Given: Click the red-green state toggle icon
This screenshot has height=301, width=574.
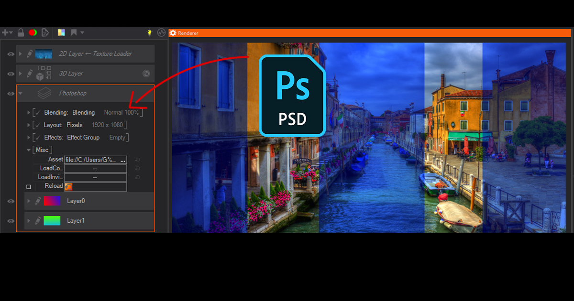Looking at the screenshot, I should 33,32.
